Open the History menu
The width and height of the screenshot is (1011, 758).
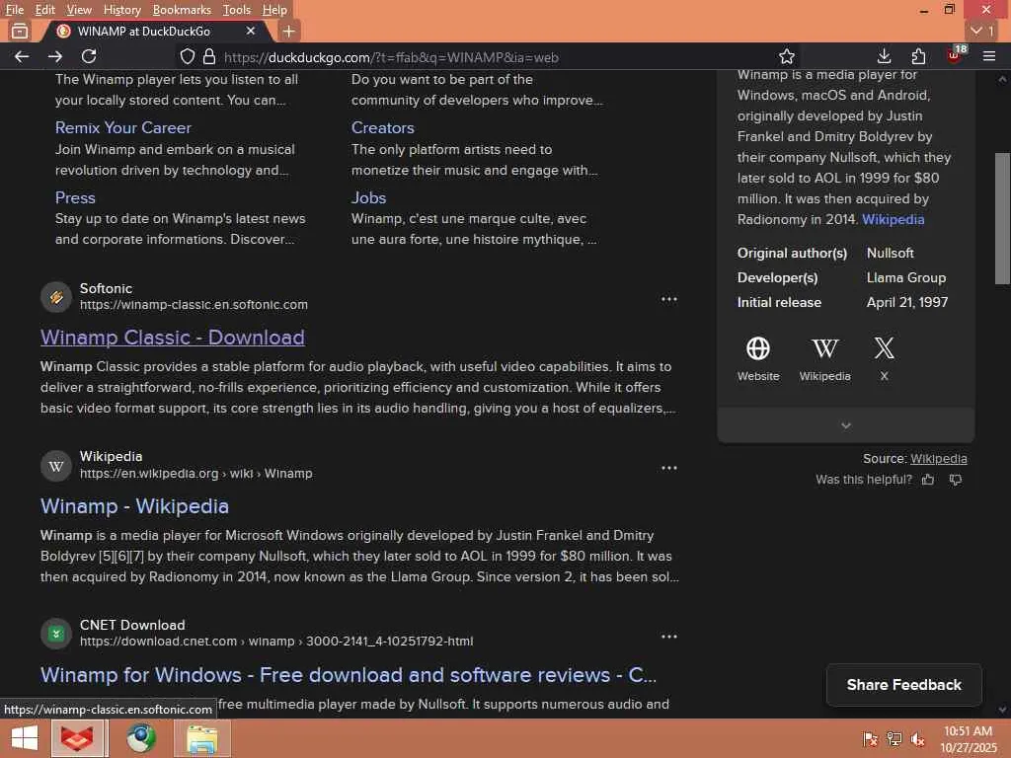click(121, 10)
